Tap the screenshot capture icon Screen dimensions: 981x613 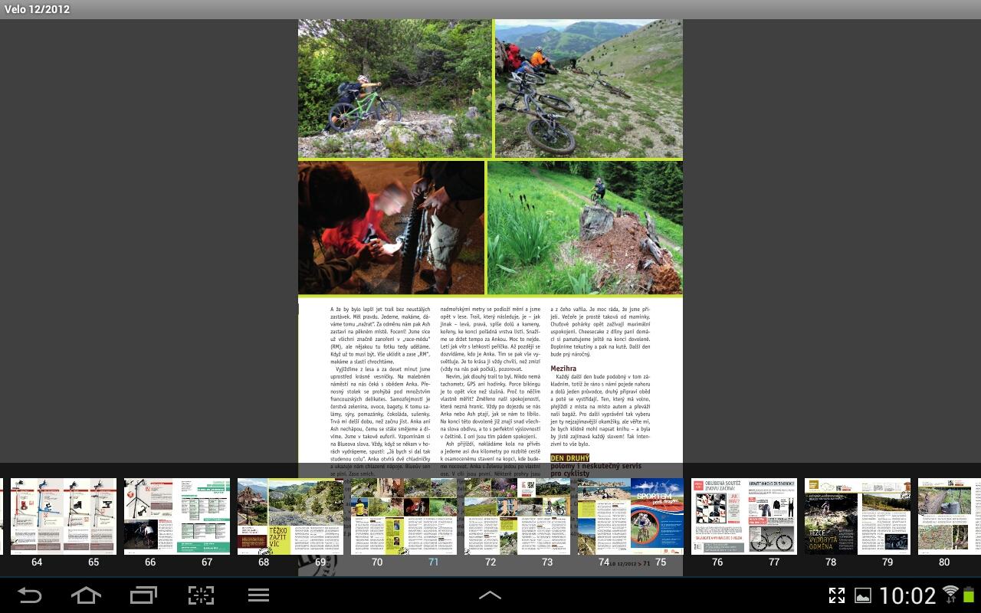[x=201, y=595]
